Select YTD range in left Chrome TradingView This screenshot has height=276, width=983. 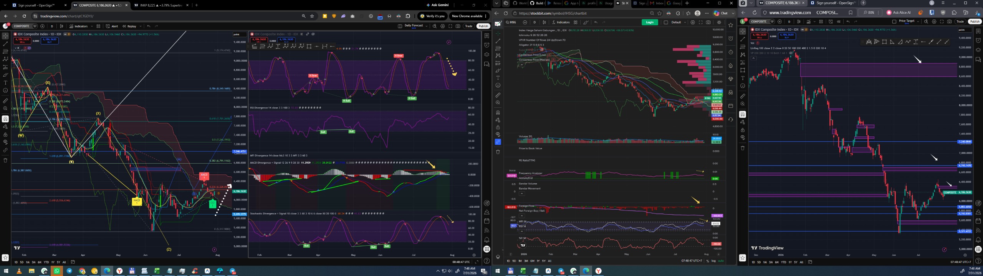pyautogui.click(x=46, y=262)
